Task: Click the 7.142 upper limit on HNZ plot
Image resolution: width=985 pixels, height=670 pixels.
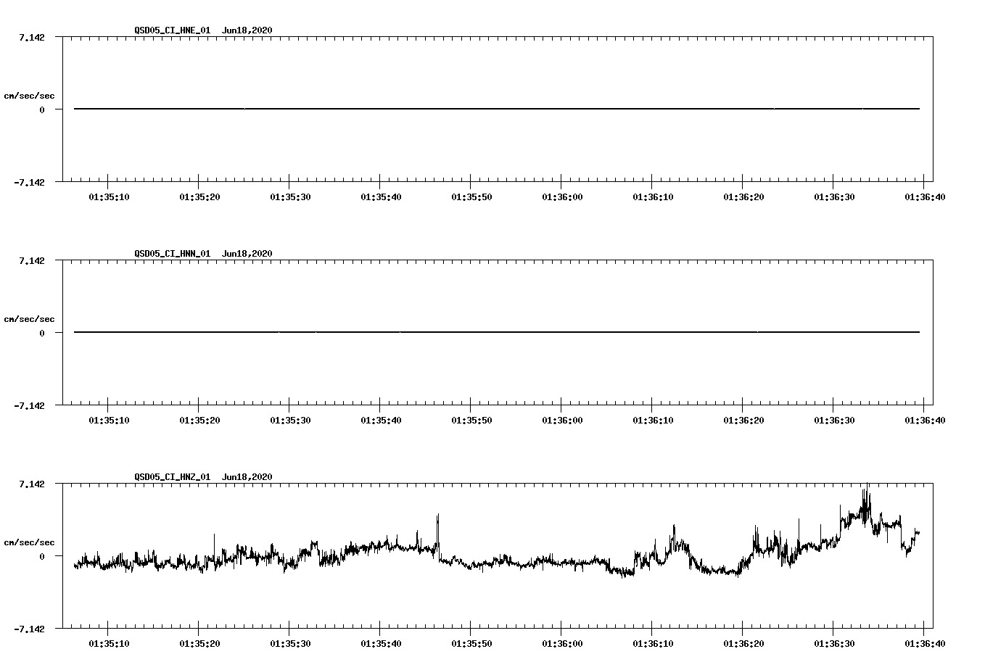Action: (32, 484)
